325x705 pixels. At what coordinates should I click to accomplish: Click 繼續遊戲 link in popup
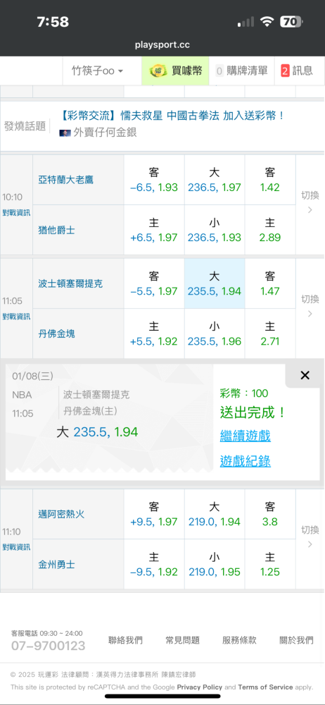[x=245, y=436]
